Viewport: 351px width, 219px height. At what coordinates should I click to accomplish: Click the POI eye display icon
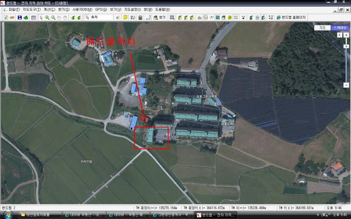pyautogui.click(x=244, y=18)
